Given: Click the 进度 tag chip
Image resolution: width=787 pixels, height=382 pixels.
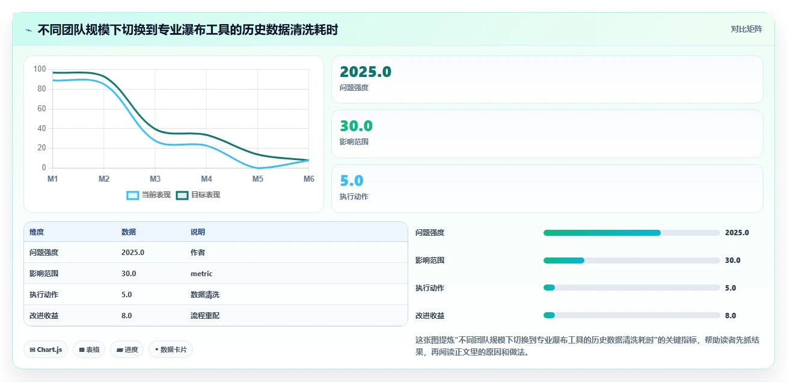Looking at the screenshot, I should [127, 350].
